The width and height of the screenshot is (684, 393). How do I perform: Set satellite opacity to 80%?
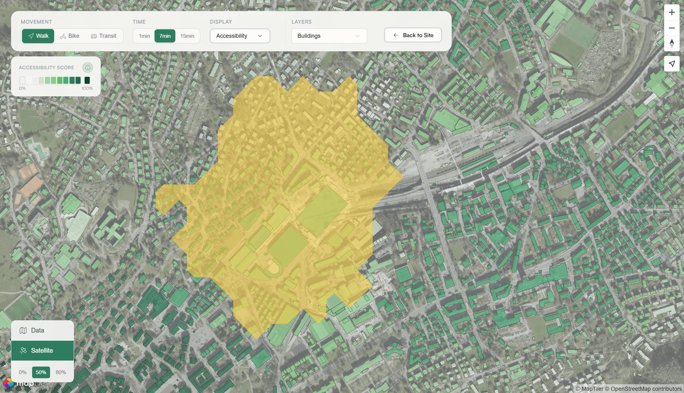point(61,372)
